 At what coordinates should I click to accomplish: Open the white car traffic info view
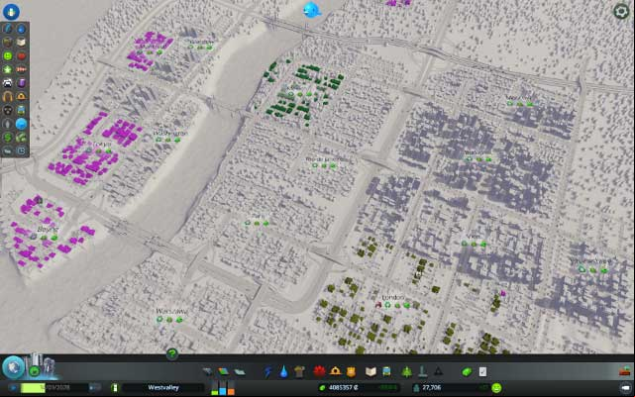click(8, 83)
